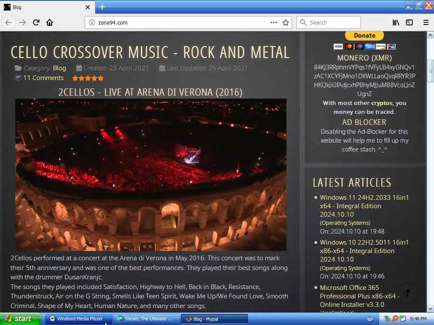Open the browser home page
Viewport: 434px width, 325px height.
tap(50, 22)
